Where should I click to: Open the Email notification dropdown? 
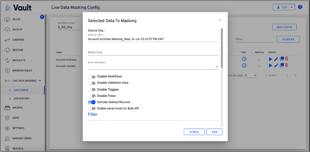217,67
